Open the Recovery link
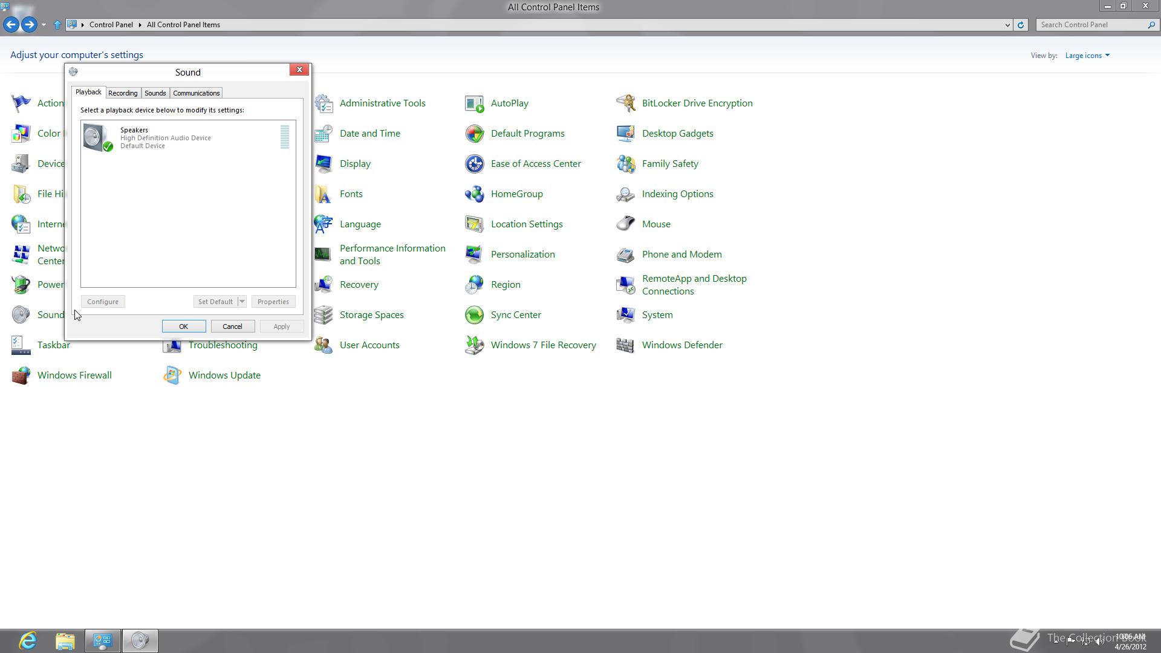 click(x=359, y=285)
